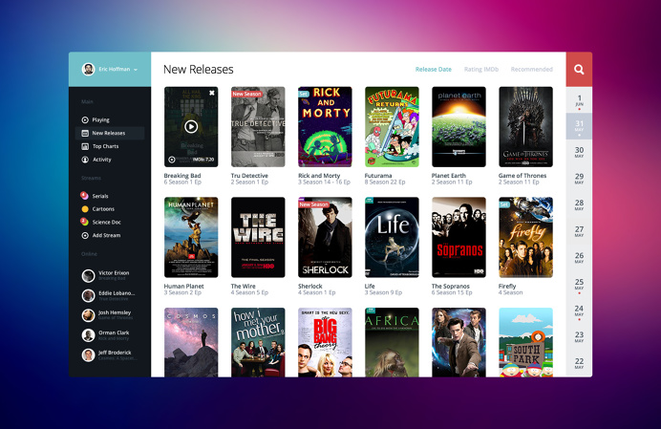Click Eddie Lobano's avatar

click(88, 295)
